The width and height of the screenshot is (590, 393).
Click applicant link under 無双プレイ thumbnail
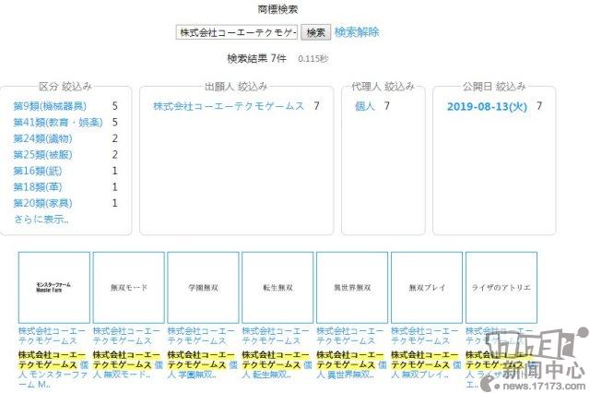coord(424,336)
